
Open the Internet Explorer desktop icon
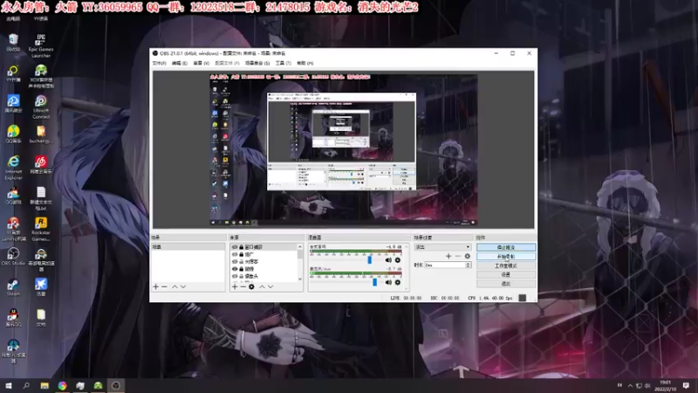(x=13, y=168)
